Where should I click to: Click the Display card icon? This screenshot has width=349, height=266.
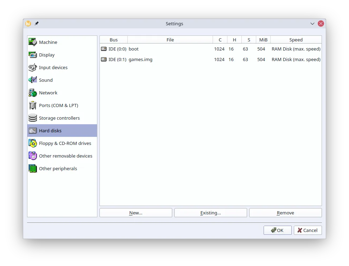[x=33, y=55]
